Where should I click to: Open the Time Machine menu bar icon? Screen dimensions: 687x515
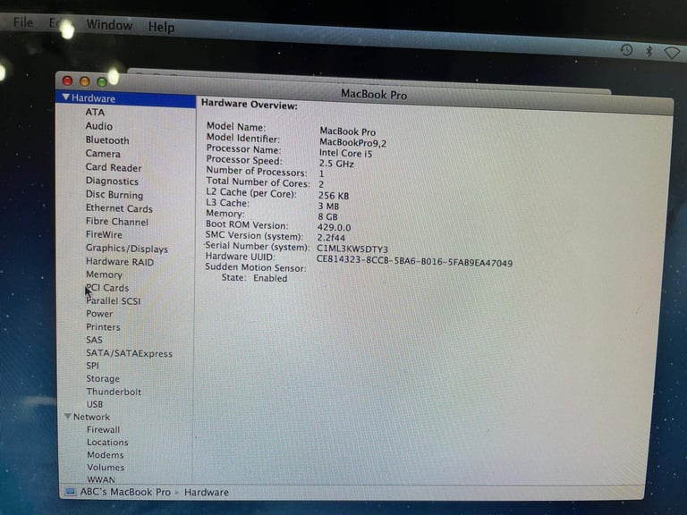626,50
